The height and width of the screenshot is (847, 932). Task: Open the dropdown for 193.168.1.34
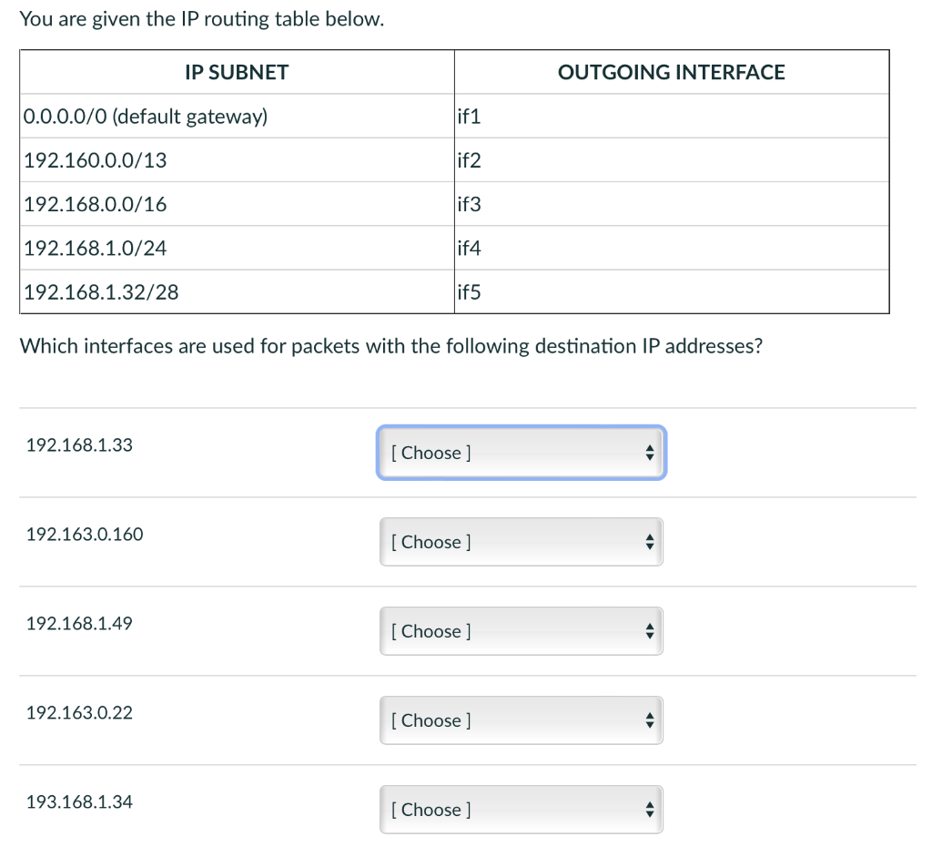point(521,809)
